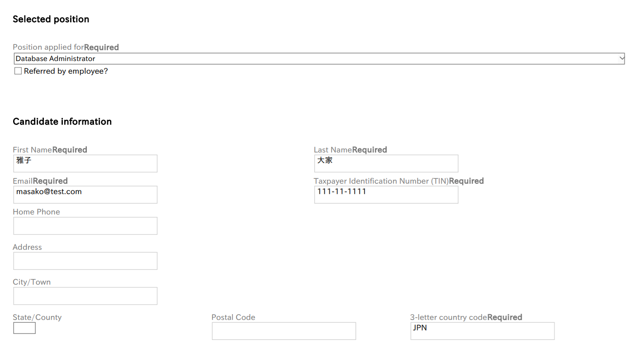The width and height of the screenshot is (630, 344).
Task: Click the First Name field containing 雅子
Action: click(x=85, y=163)
